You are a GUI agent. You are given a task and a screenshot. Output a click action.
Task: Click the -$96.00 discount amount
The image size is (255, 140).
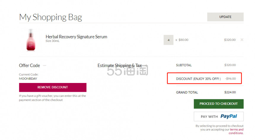(x=230, y=79)
